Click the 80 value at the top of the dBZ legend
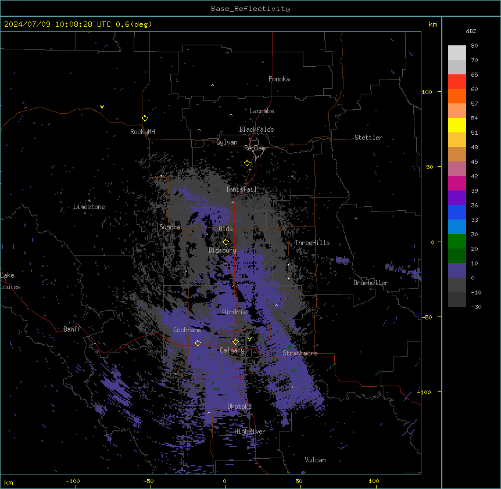 [x=474, y=46]
